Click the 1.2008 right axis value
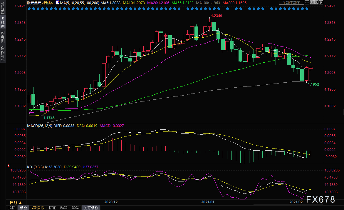Image resolution: width=344 pixels, height=210 pixels. 330,73
